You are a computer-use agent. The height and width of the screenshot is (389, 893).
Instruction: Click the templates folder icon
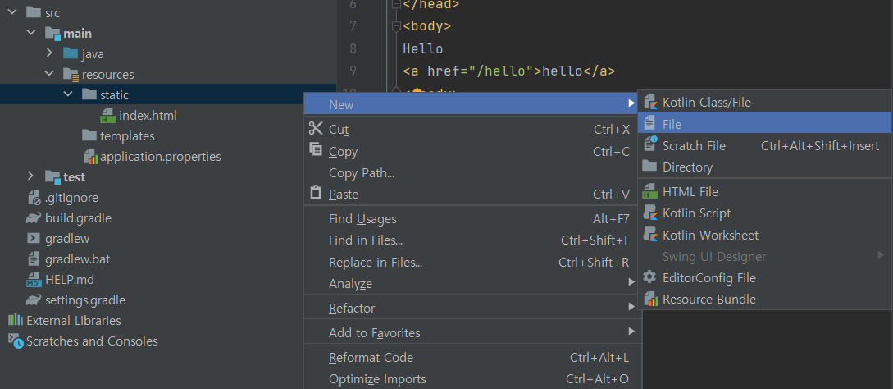(x=89, y=135)
